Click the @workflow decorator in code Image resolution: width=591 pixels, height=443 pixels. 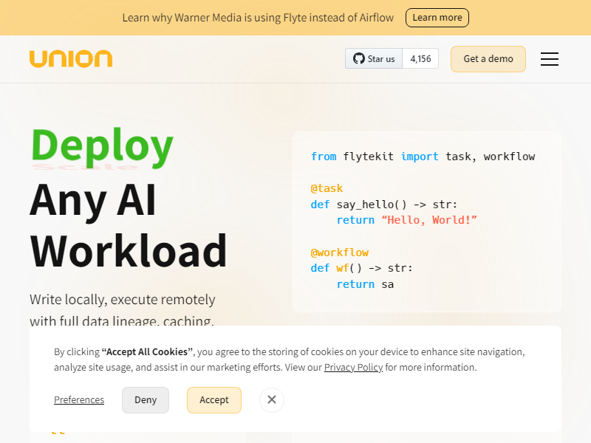tap(339, 253)
